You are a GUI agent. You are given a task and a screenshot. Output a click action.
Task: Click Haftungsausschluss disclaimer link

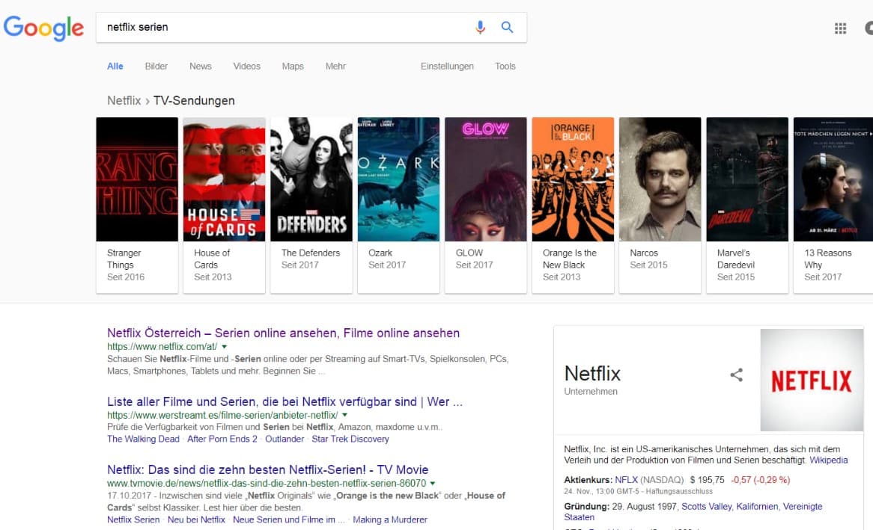coord(678,492)
